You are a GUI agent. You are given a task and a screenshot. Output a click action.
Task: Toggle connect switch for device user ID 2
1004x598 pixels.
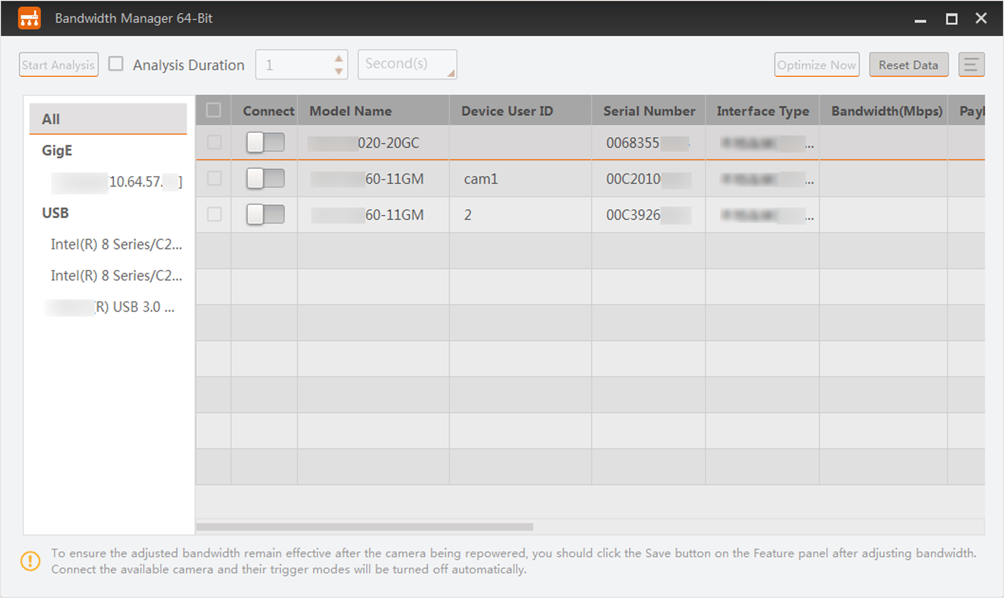point(265,214)
